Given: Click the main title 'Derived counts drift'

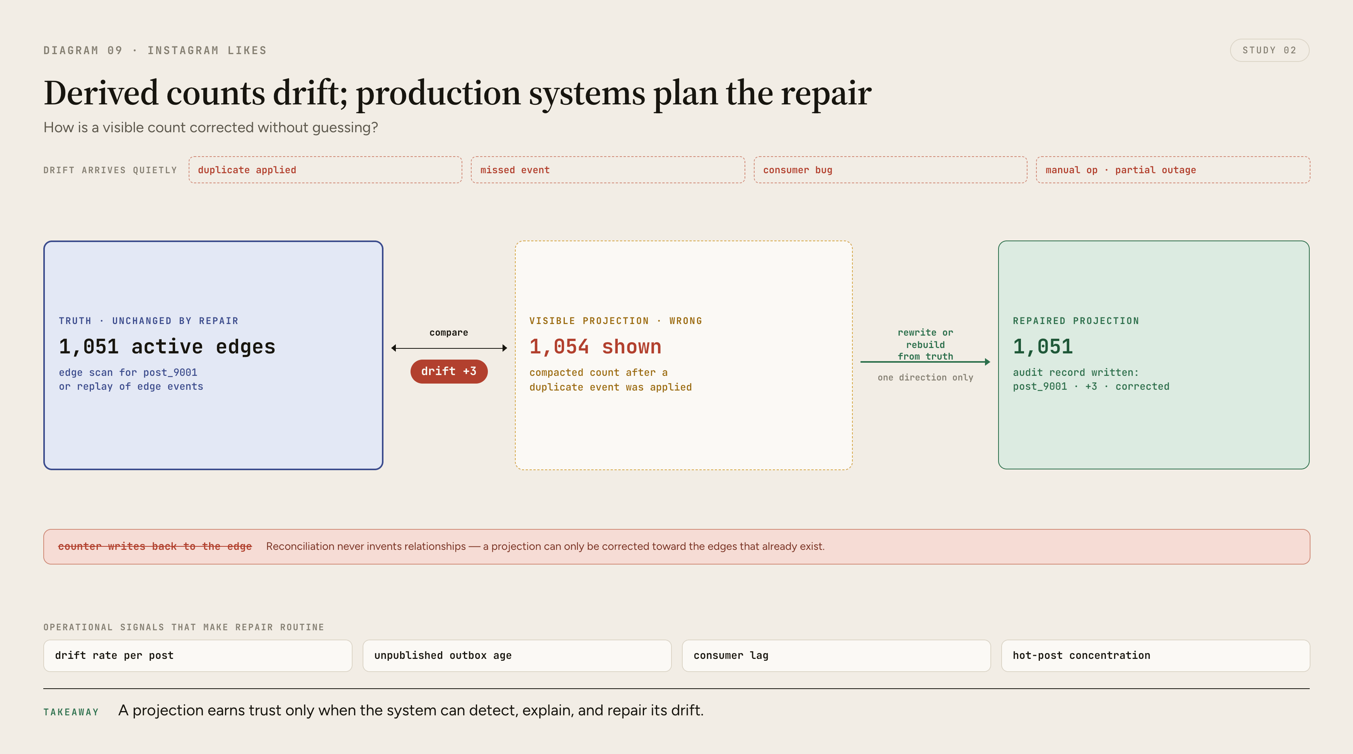Looking at the screenshot, I should [457, 93].
